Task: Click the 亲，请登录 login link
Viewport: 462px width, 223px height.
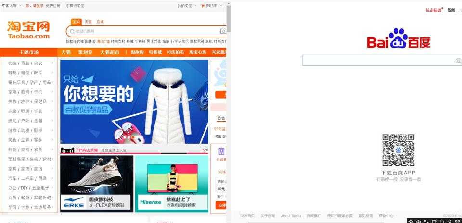Action: click(x=35, y=6)
